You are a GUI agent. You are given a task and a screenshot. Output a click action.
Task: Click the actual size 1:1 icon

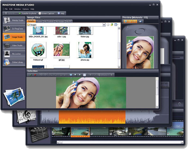pos(84,75)
